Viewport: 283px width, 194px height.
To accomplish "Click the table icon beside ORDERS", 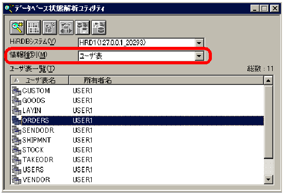I will click(x=16, y=120).
